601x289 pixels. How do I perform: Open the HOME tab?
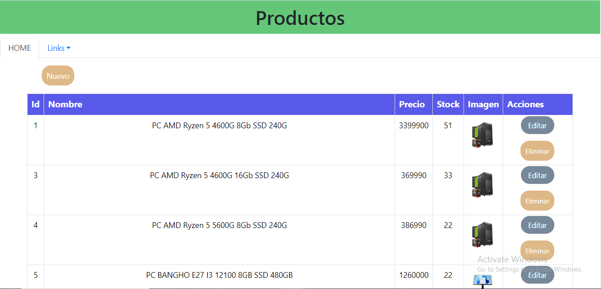[20, 48]
